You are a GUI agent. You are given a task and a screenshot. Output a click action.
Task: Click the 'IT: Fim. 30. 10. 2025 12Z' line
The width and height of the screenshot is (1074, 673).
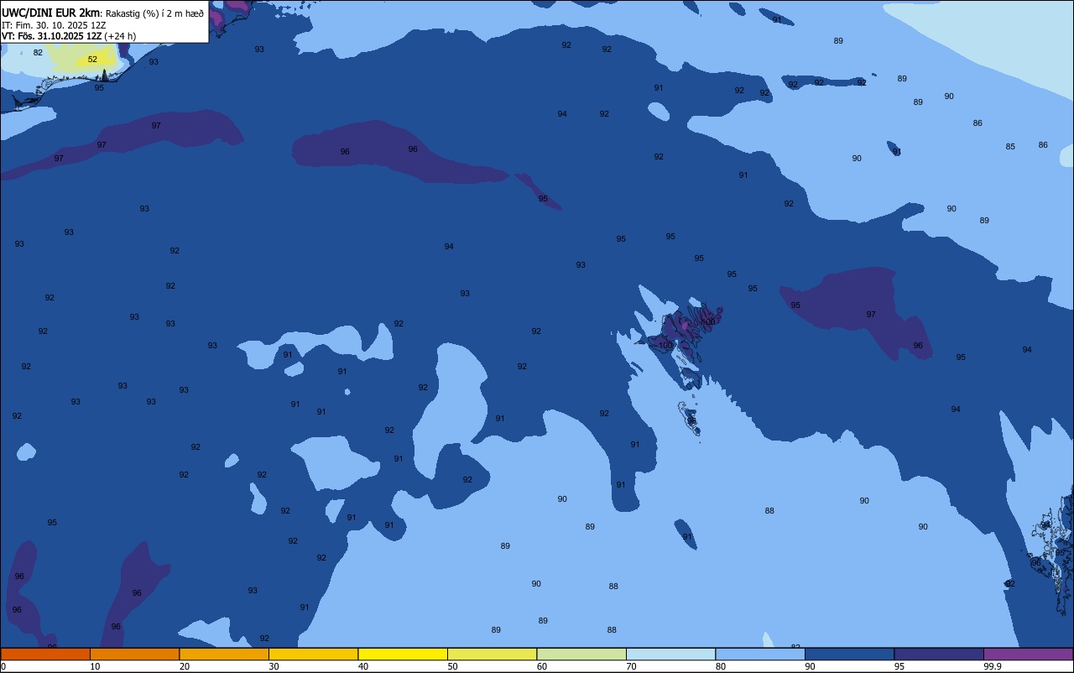tap(54, 24)
